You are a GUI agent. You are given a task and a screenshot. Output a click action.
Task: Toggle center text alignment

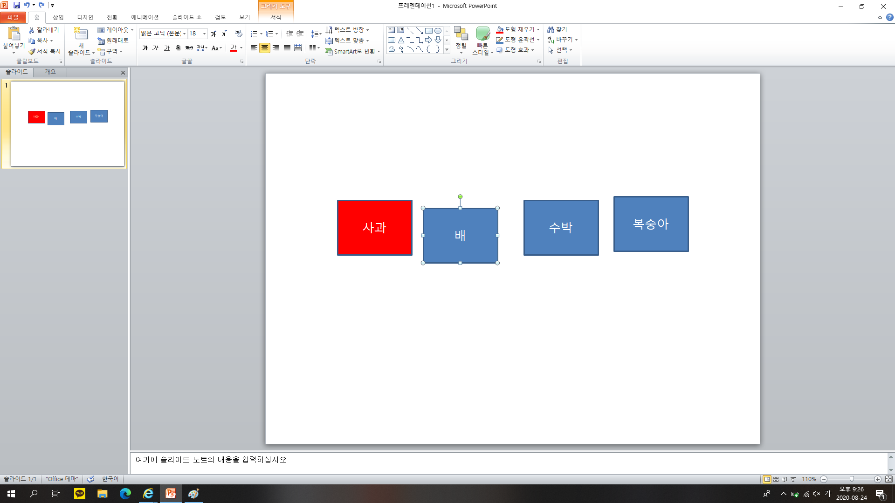(x=265, y=48)
